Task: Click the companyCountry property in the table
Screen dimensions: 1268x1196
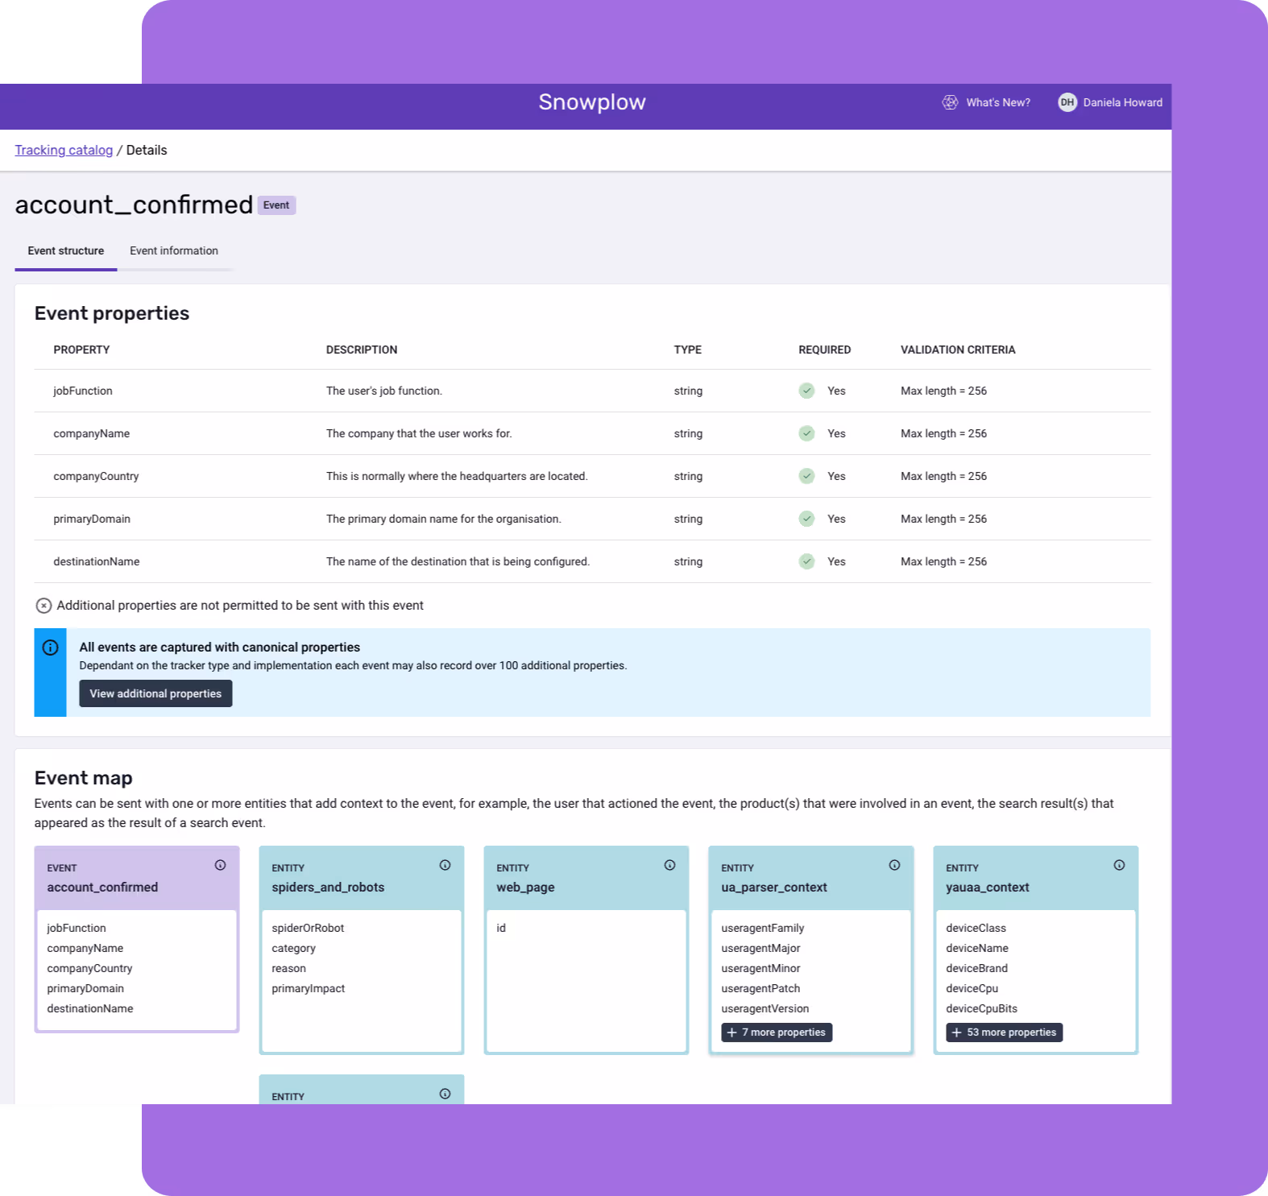Action: (96, 476)
